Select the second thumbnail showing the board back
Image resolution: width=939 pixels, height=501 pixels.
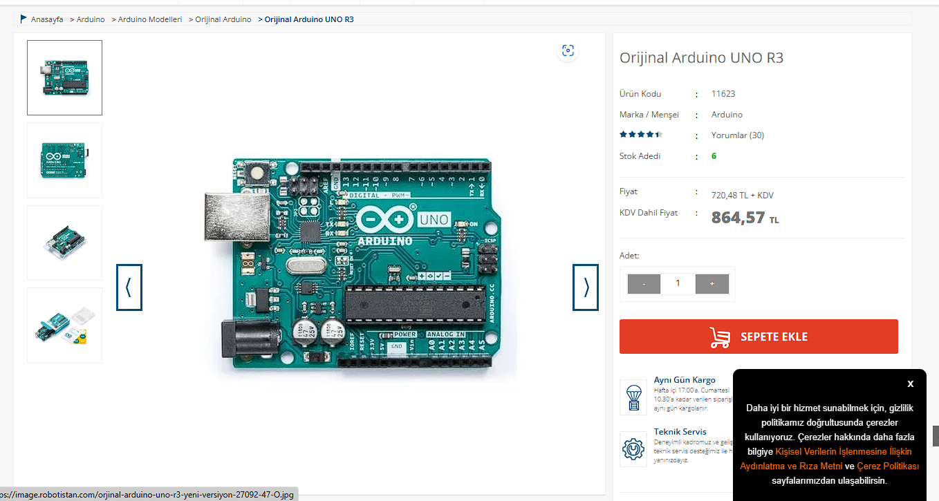pyautogui.click(x=64, y=160)
